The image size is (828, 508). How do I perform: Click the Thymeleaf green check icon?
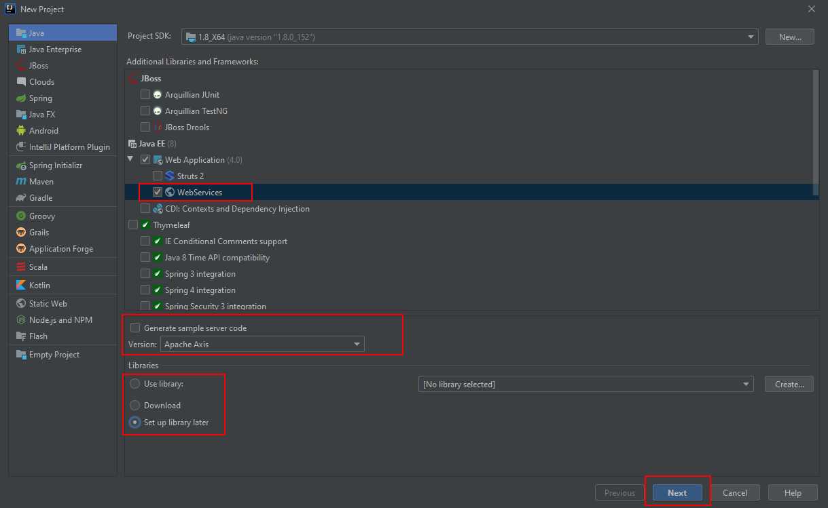coord(145,224)
